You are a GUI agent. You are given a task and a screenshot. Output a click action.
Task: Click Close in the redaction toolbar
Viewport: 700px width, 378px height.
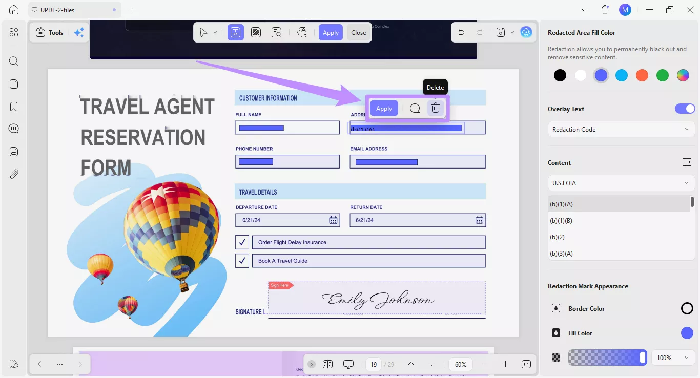click(x=359, y=33)
